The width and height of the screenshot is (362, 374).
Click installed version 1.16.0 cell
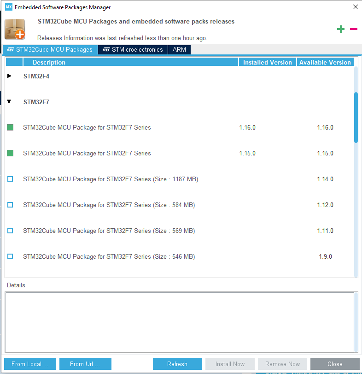coord(247,127)
